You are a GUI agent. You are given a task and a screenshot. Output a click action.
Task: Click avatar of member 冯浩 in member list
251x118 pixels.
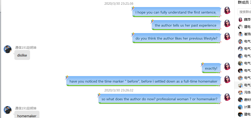pyautogui.click(x=240, y=92)
